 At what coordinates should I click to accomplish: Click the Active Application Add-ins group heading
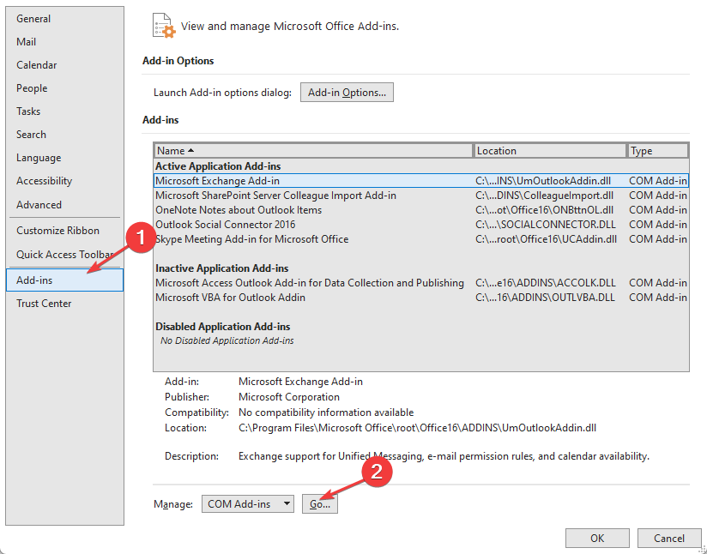click(x=218, y=166)
